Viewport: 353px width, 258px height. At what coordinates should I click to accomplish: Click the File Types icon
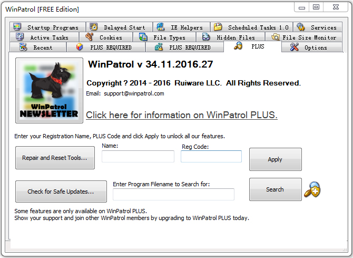tap(143, 37)
